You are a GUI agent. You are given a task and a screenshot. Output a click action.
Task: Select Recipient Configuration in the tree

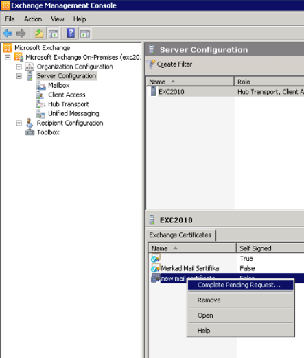[70, 123]
